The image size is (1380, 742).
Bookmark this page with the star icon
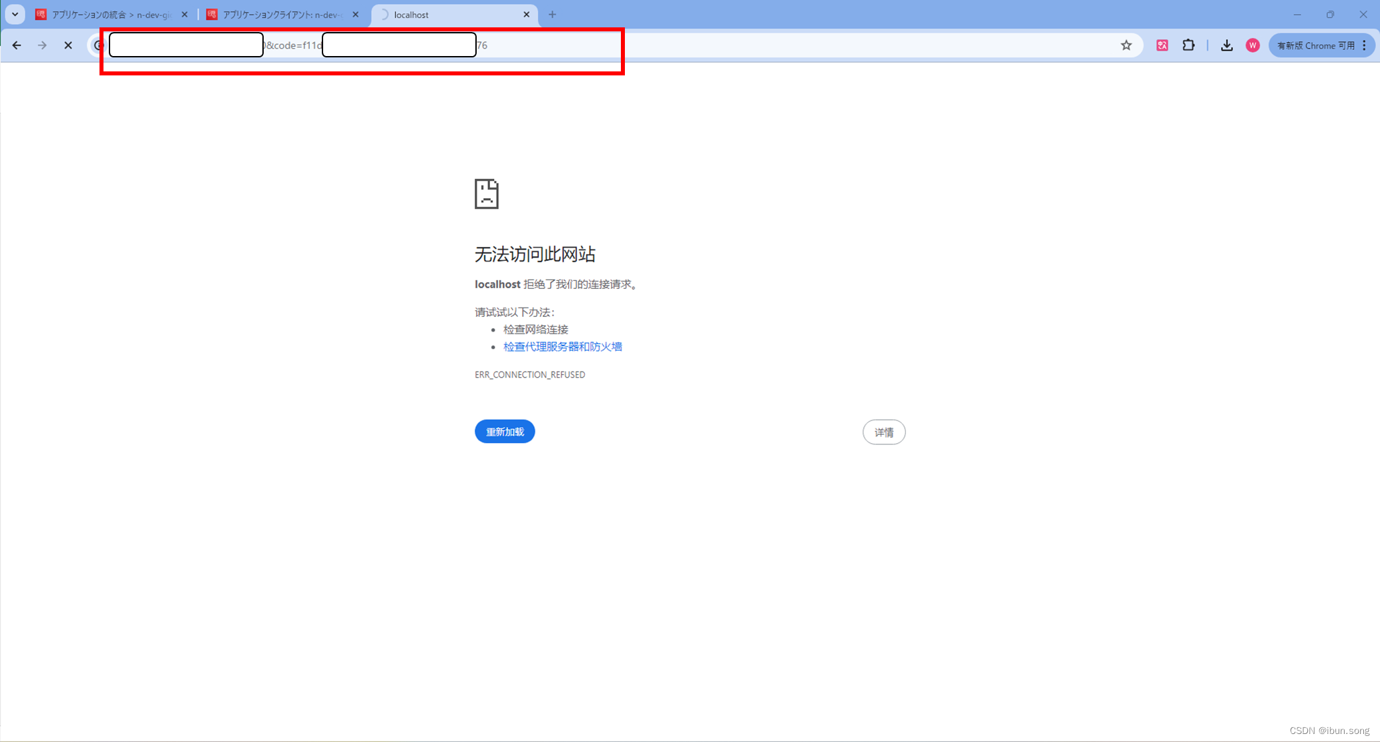pos(1126,45)
